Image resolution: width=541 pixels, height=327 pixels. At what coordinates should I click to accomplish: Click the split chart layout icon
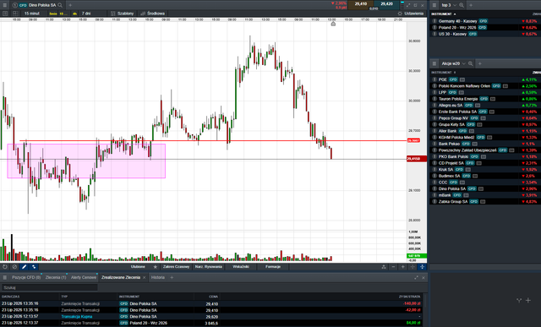point(15,14)
